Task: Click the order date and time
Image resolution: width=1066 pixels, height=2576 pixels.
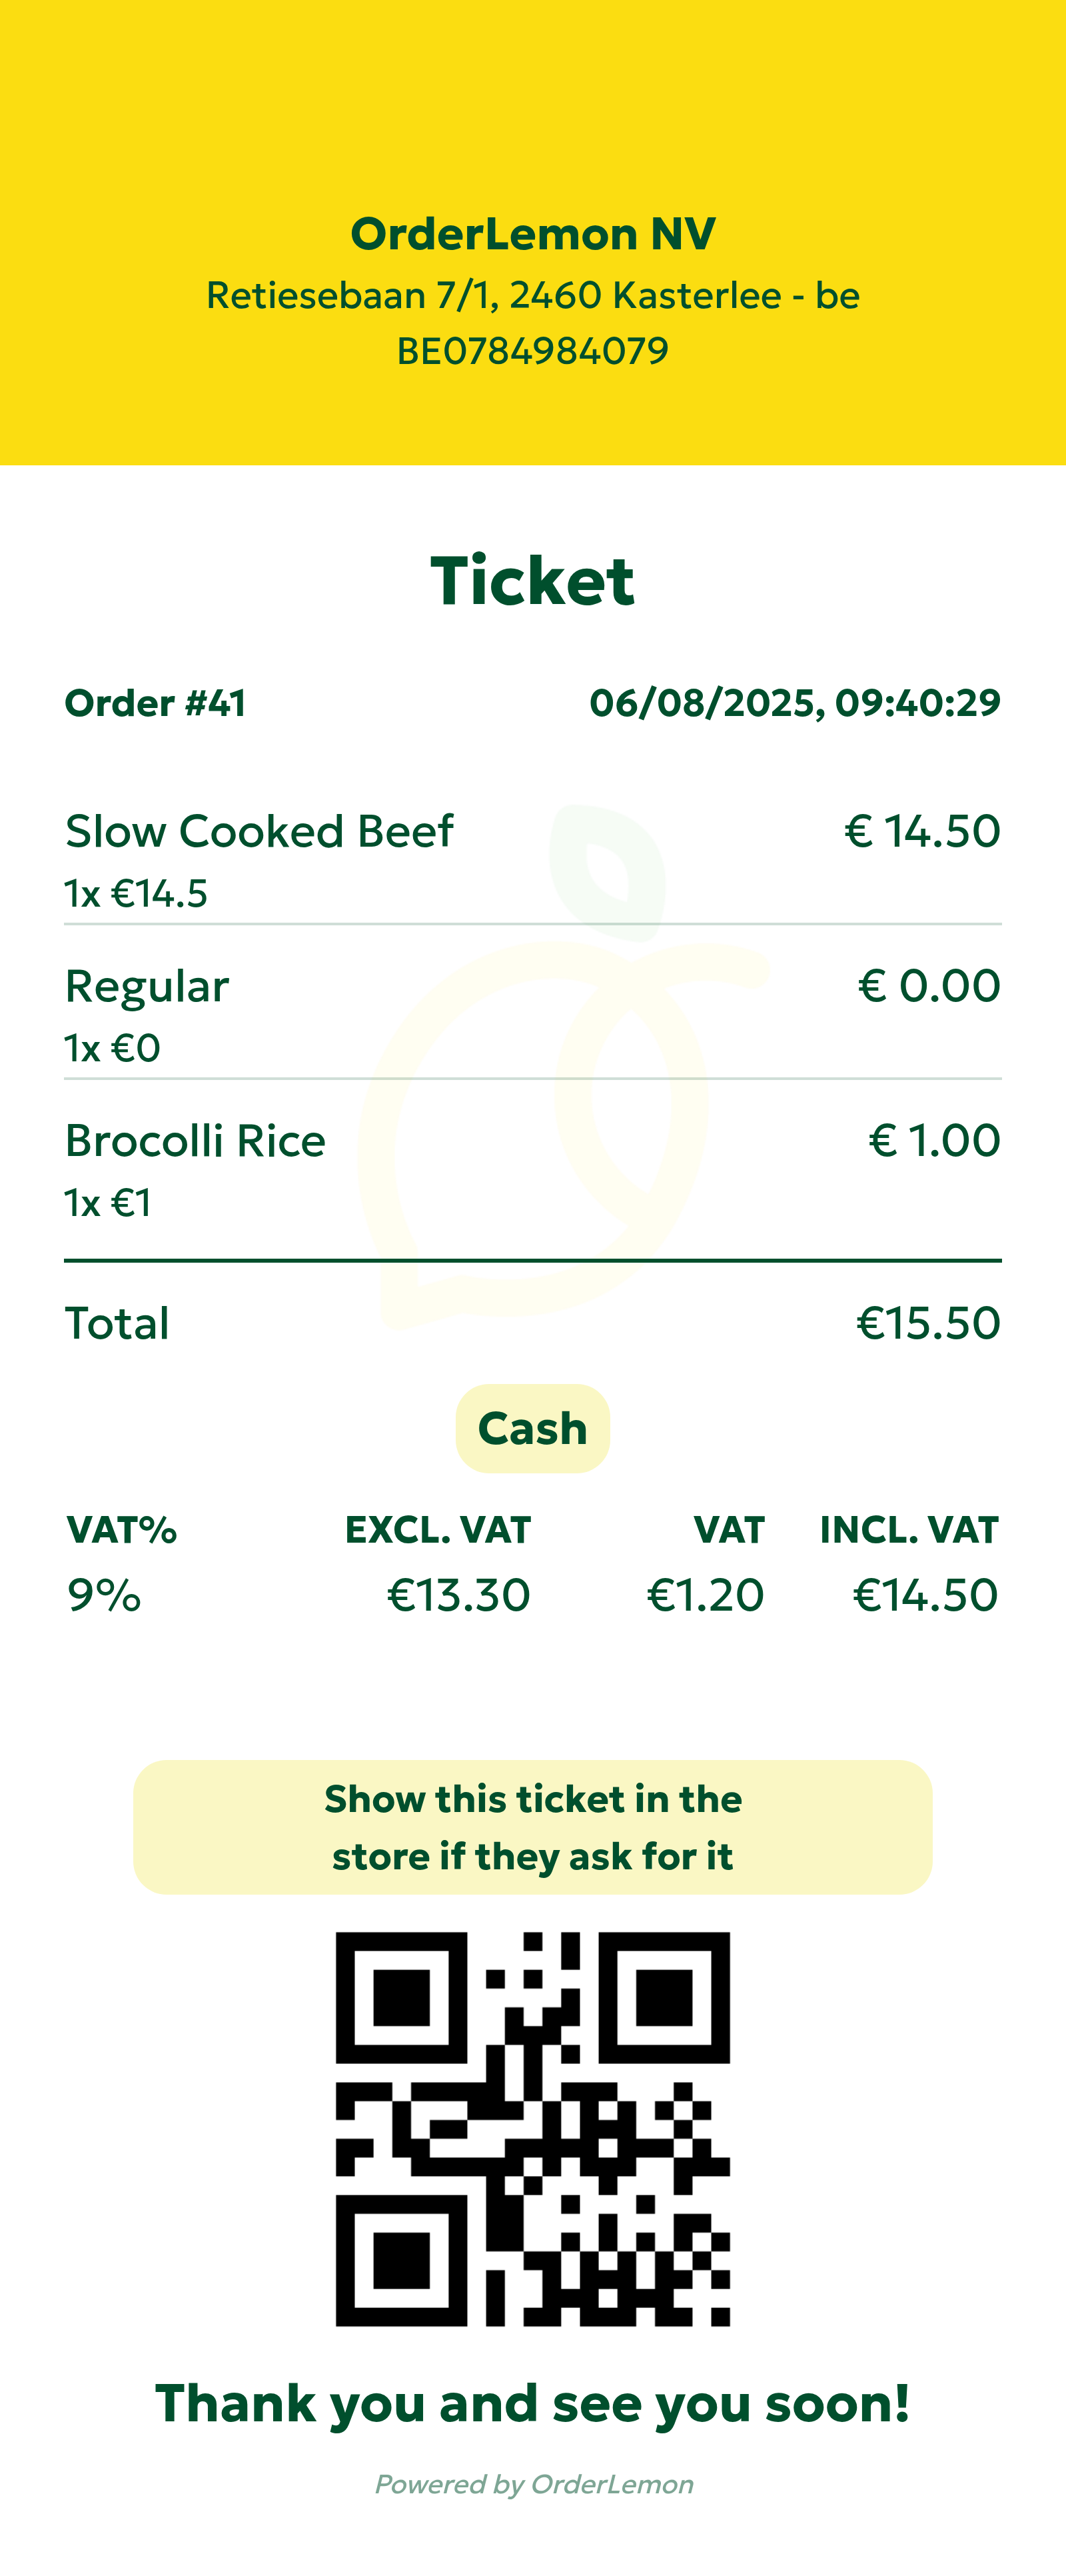Action: [794, 703]
